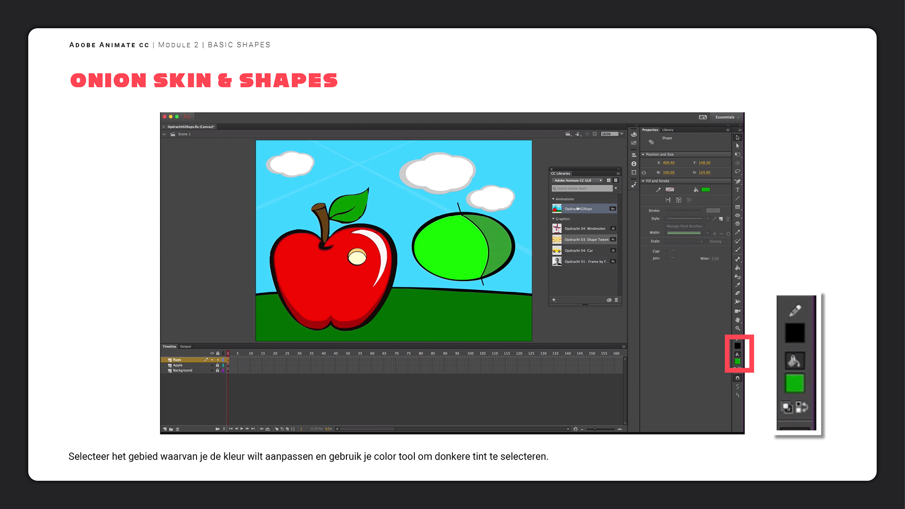Choose the Eraser tool
The width and height of the screenshot is (905, 509).
pyautogui.click(x=738, y=293)
